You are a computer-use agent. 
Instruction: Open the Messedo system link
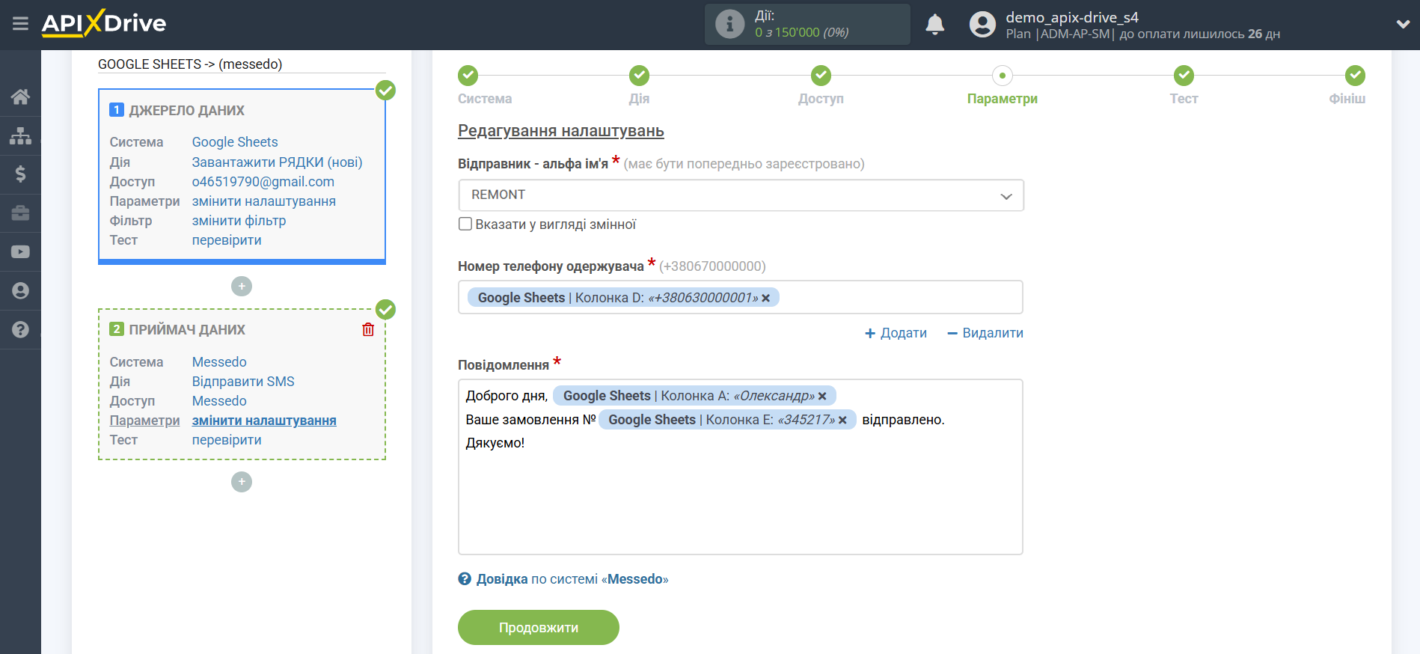(x=219, y=362)
